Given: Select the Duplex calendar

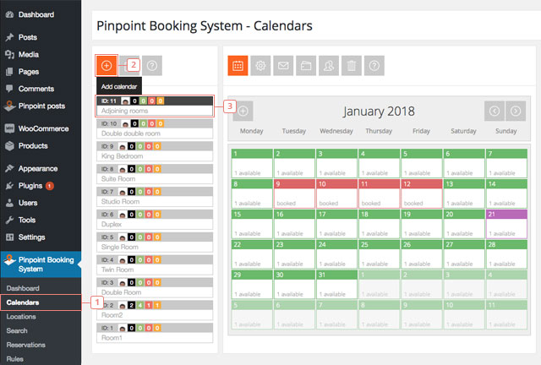Looking at the screenshot, I should coord(155,220).
